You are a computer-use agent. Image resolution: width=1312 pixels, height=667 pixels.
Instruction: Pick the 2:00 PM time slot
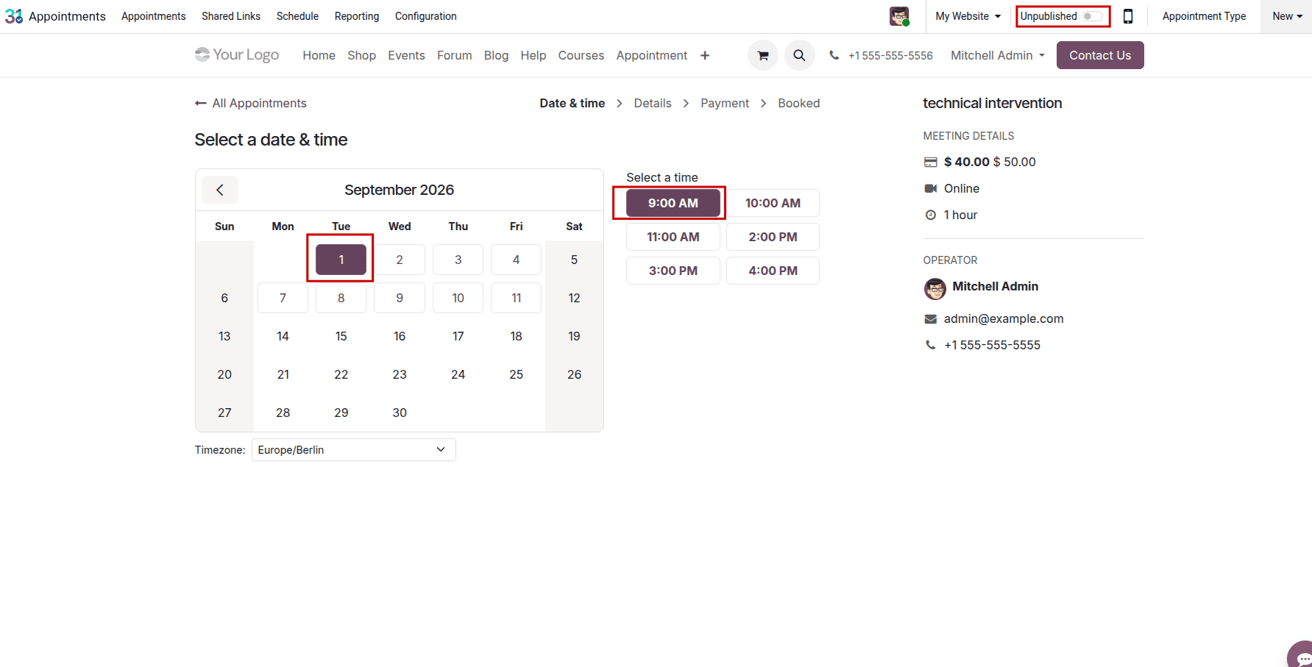coord(773,237)
